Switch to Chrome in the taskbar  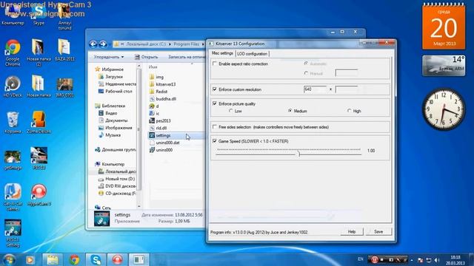74,259
